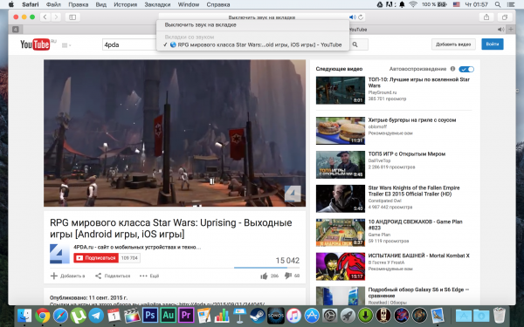This screenshot has width=524, height=327.
Task: Open the '4PDA.ru - сайт о мобильных устройствах' channel link
Action: 137,248
